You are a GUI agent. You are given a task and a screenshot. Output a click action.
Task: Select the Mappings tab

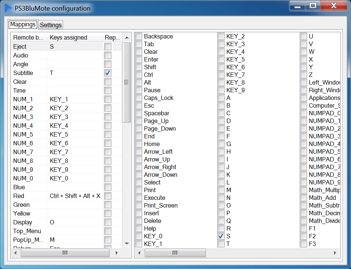[23, 25]
